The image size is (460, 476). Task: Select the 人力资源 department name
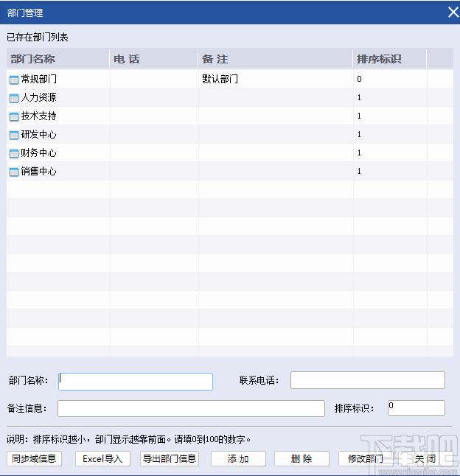tap(38, 97)
